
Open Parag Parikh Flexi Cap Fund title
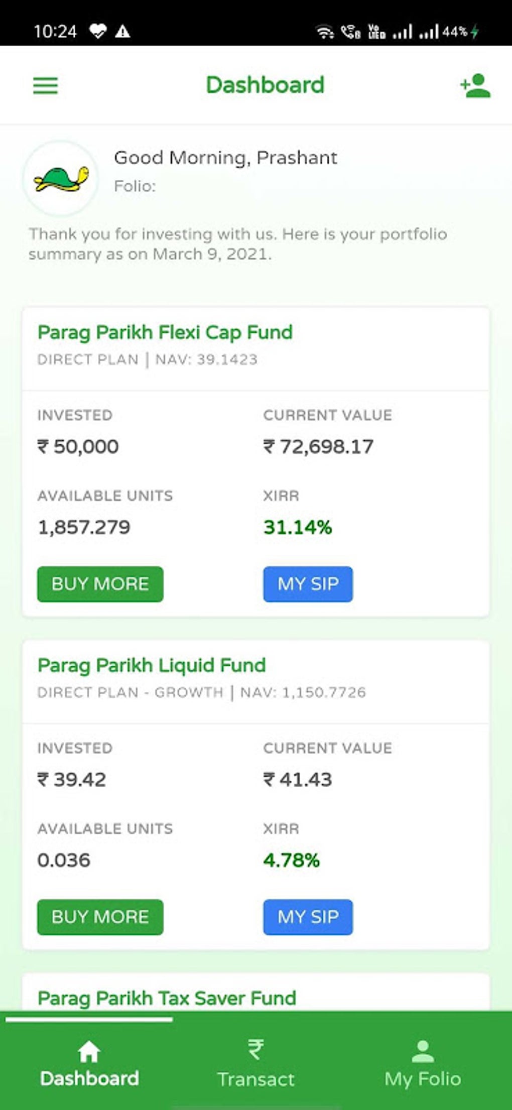point(165,332)
